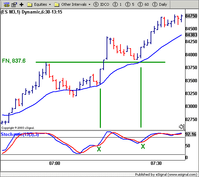Click the plus add icon in toolbar
This screenshot has height=177, width=199.
tap(21, 5)
